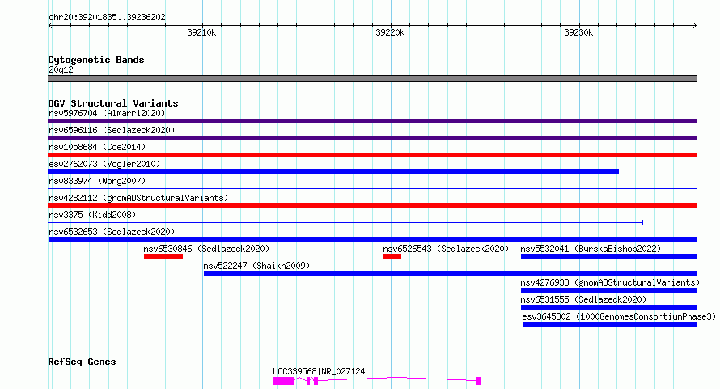This screenshot has height=389, width=720.
Task: Click the 20q12 band label
Action: coord(61,69)
